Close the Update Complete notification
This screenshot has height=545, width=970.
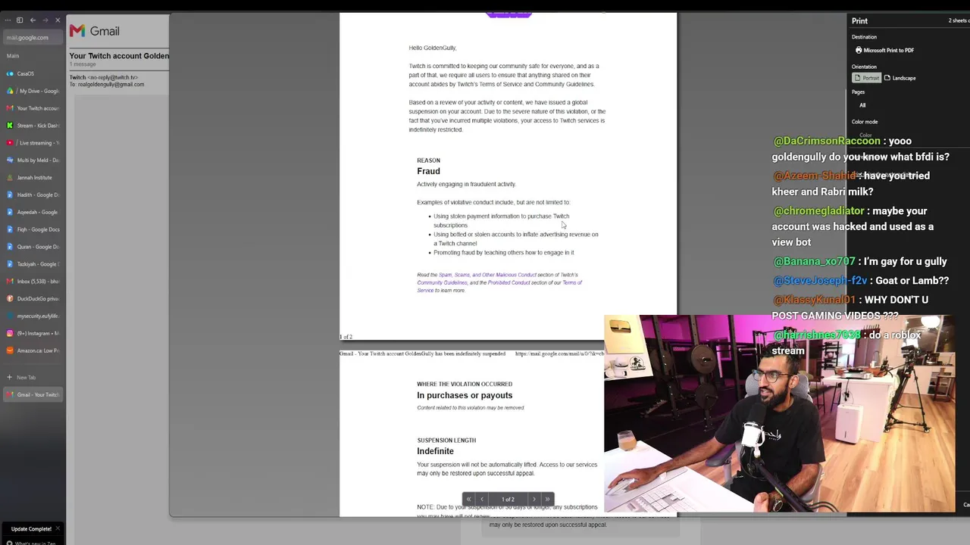[58, 528]
